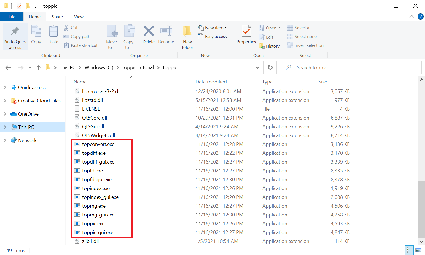Open the View ribbon tab
Image resolution: width=425 pixels, height=255 pixels.
[79, 17]
